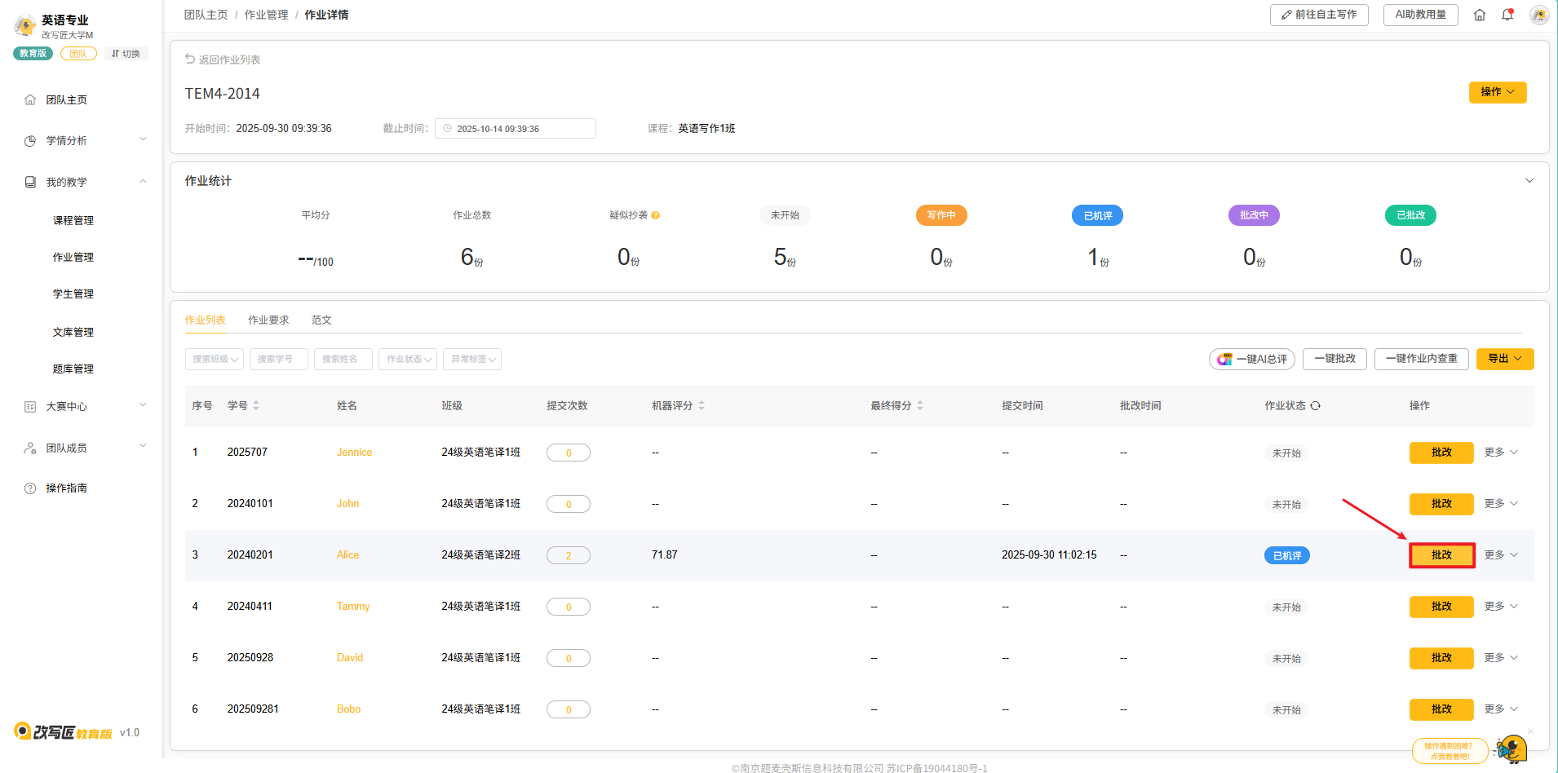This screenshot has height=773, width=1558.
Task: Click the home icon in top bar
Action: [x=1480, y=15]
